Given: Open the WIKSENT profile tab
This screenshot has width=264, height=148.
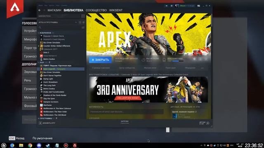Looking at the screenshot, I should pyautogui.click(x=115, y=10).
